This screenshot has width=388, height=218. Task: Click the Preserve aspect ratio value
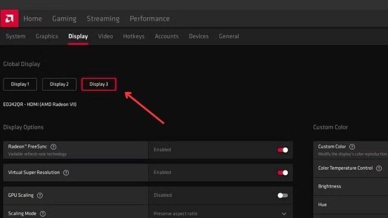point(176,214)
